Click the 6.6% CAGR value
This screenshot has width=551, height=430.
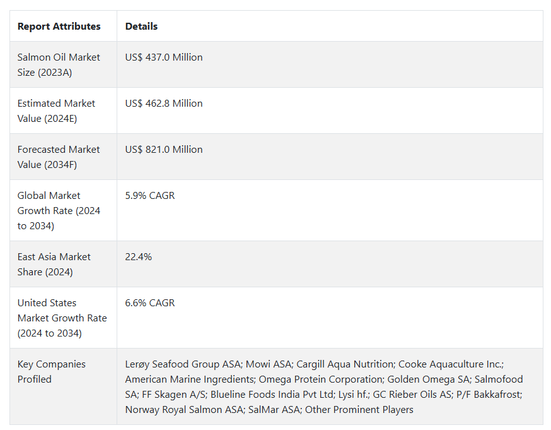click(x=150, y=303)
